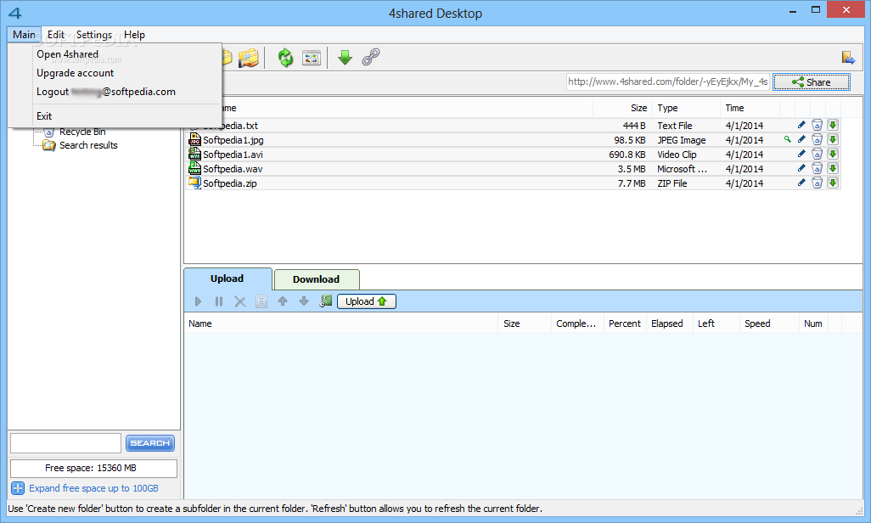Choose Open 4shared from Main menu
This screenshot has height=523, width=871.
(67, 53)
